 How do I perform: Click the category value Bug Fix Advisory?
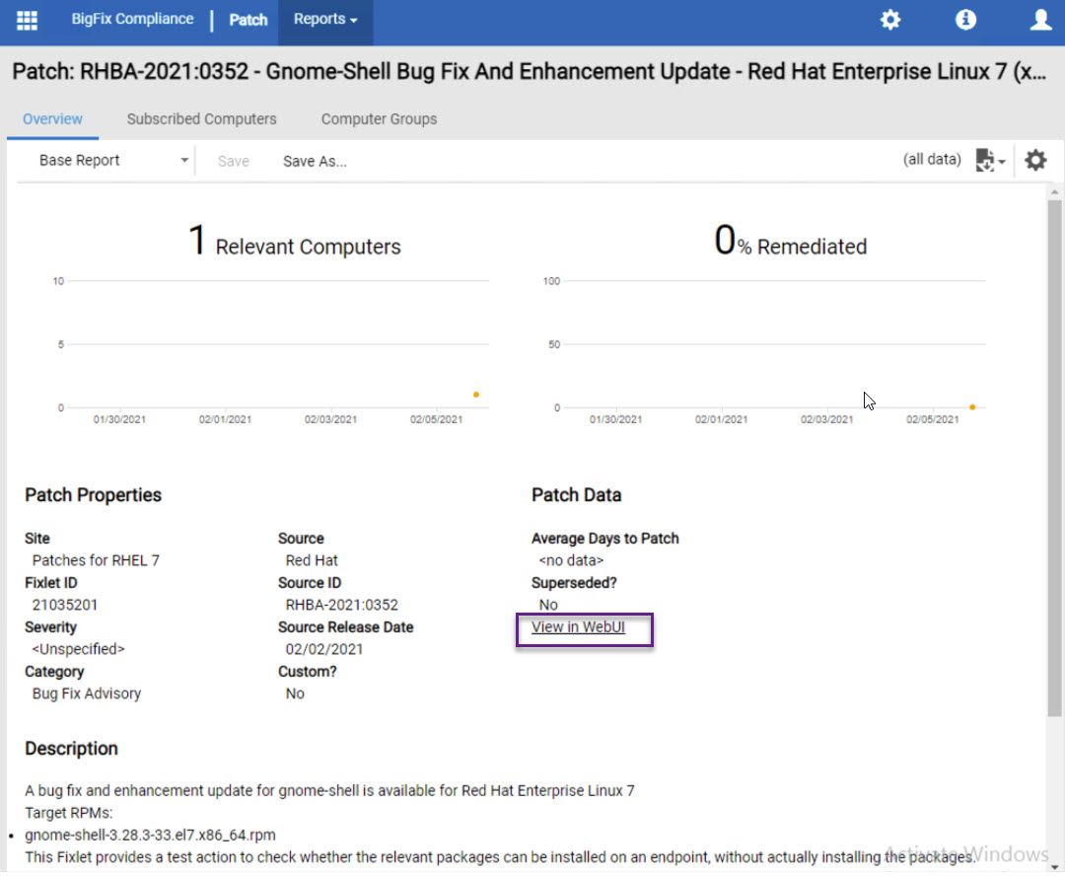[x=87, y=693]
